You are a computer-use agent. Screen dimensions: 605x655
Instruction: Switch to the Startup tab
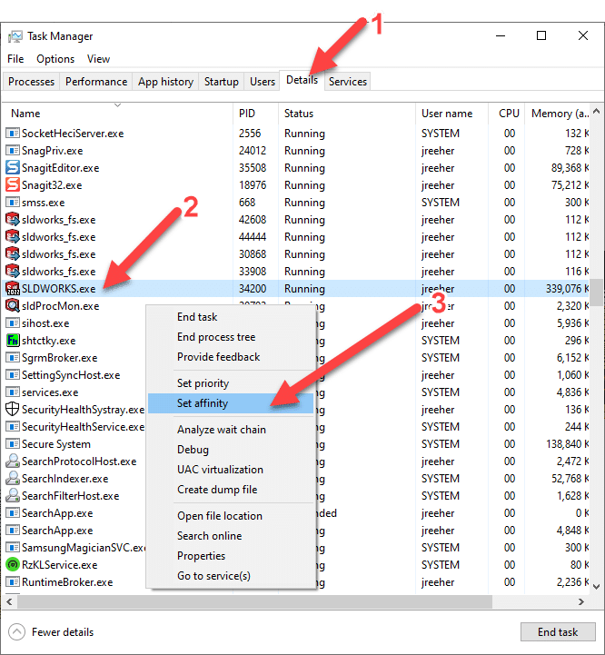click(222, 82)
